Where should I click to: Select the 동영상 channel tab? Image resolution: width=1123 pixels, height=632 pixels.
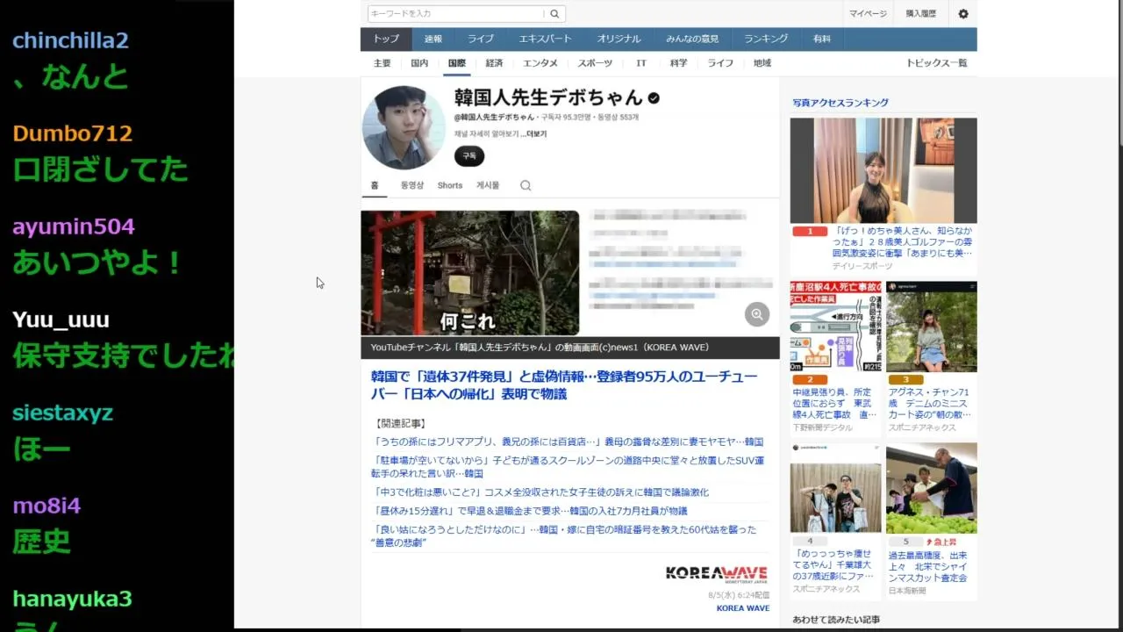pos(412,185)
